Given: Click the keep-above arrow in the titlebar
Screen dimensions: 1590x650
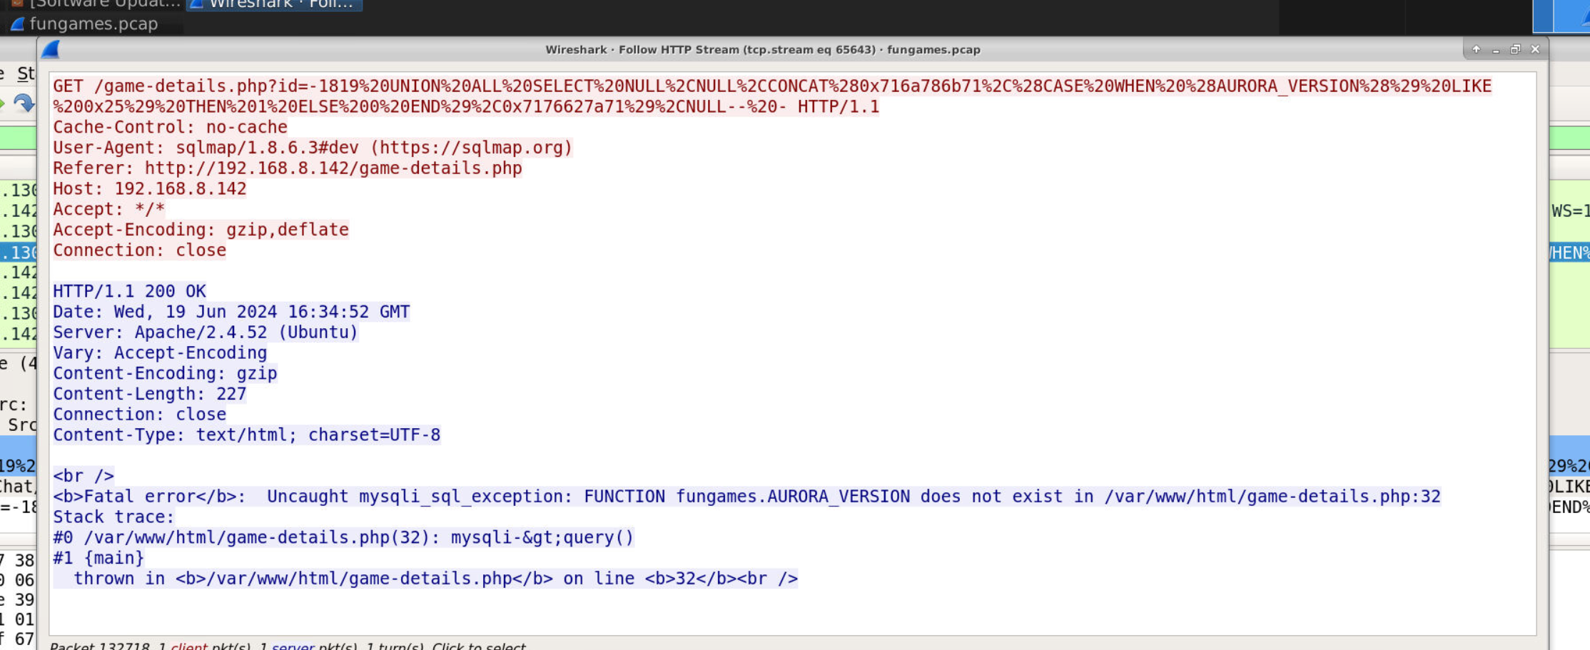Looking at the screenshot, I should pos(1476,49).
